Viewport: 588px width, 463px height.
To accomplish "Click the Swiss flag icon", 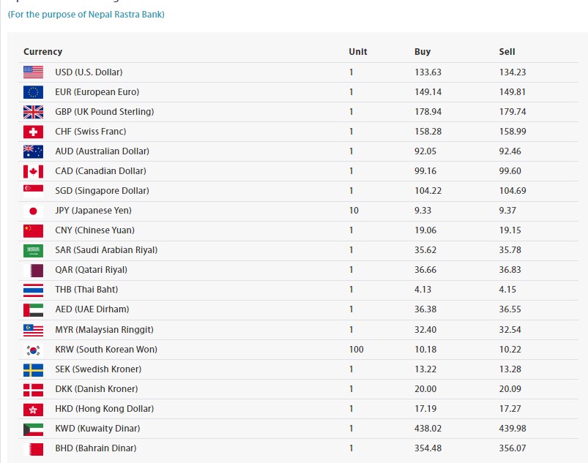I will pos(33,132).
